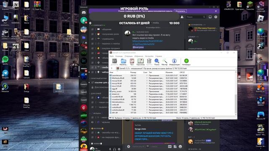Open Discord home direct messages icon
The height and width of the screenshot is (151, 269).
[x=84, y=13]
